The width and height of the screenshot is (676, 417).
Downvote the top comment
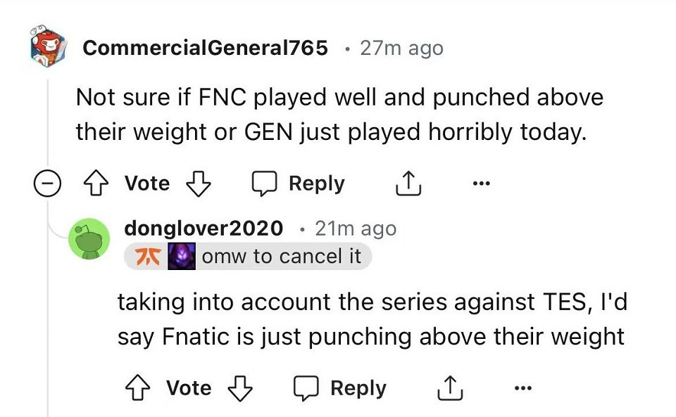click(198, 184)
